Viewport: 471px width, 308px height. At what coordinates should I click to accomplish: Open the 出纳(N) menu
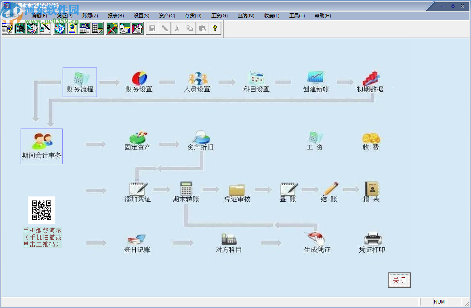[x=246, y=16]
